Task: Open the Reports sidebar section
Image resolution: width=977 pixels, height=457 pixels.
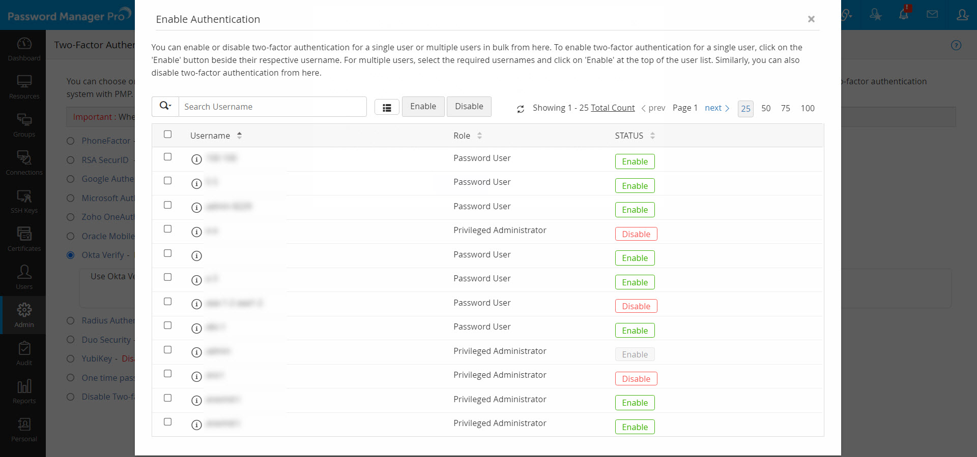Action: click(x=24, y=391)
